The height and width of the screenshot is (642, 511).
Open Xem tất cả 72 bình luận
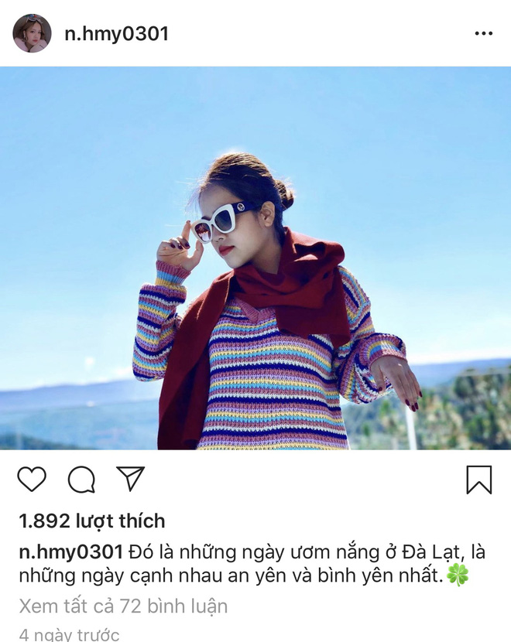[123, 606]
